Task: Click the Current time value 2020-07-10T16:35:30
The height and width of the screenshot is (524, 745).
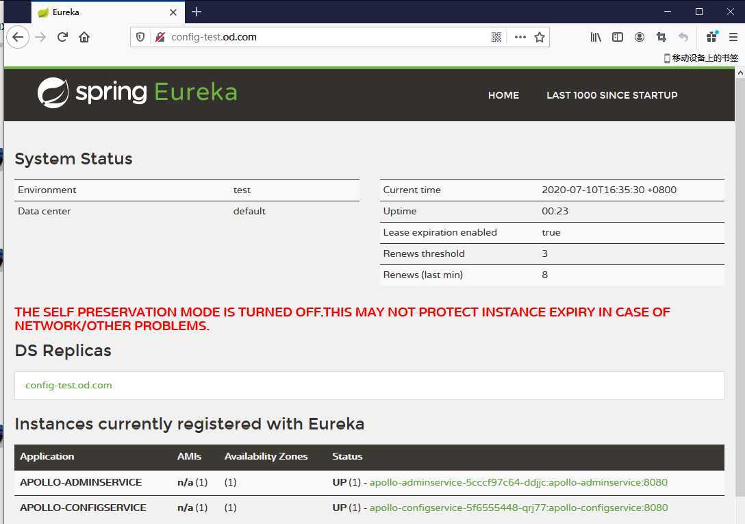Action: pyautogui.click(x=609, y=190)
